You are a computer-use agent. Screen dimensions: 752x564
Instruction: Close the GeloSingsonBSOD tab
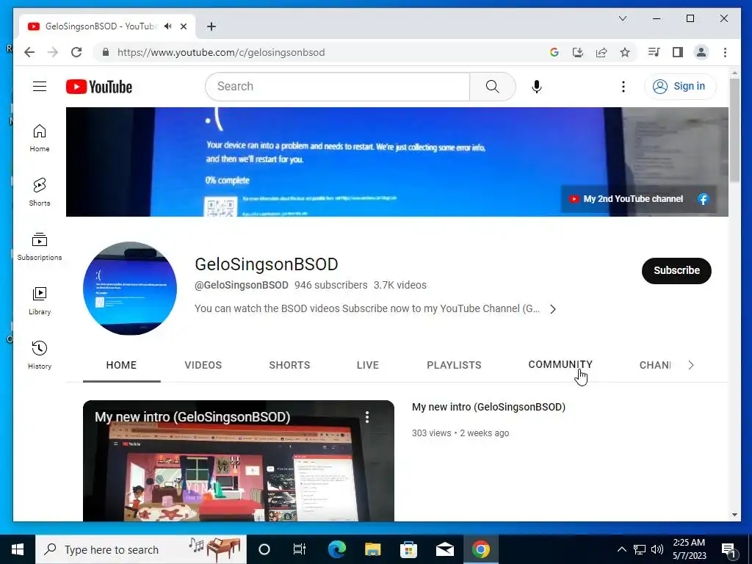point(183,26)
